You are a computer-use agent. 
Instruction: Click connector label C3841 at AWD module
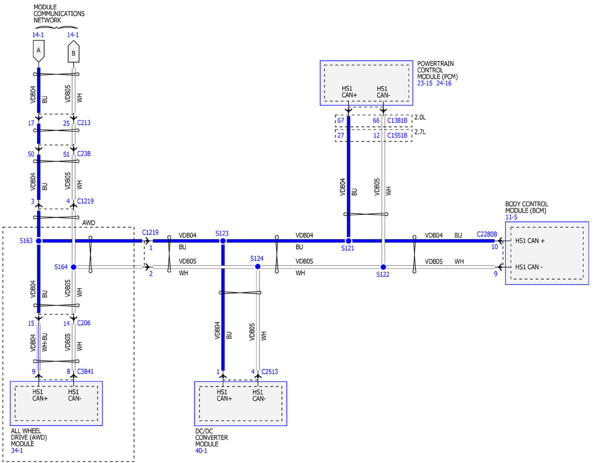click(85, 372)
